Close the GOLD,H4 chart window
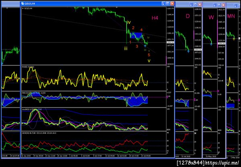241x167 pixels. (x=172, y=4)
